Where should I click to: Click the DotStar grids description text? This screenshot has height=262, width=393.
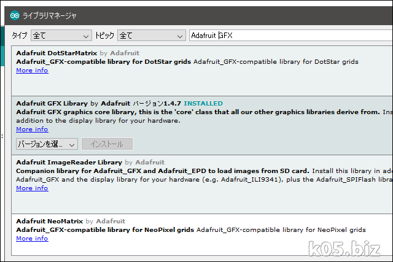[187, 62]
